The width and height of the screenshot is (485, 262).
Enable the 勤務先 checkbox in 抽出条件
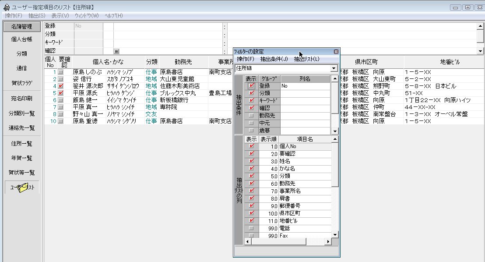click(251, 116)
